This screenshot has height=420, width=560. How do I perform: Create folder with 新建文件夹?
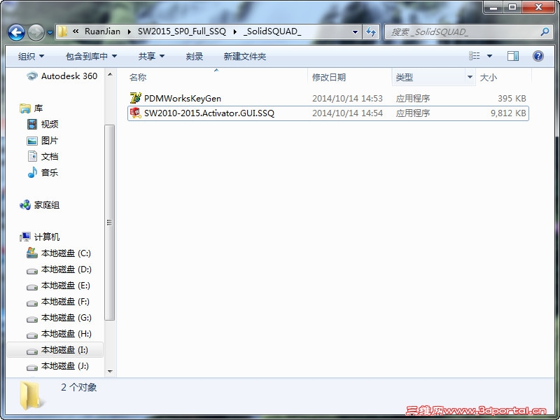coord(244,56)
